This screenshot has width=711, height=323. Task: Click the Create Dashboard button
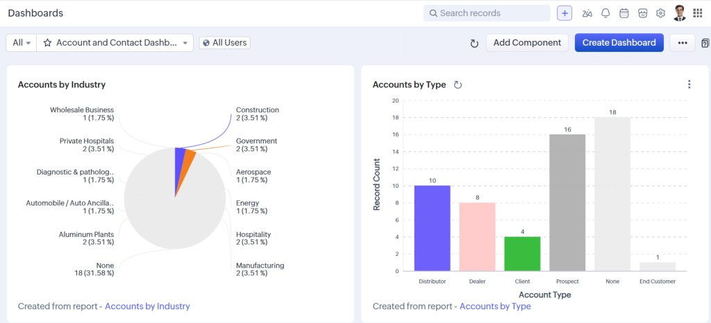coord(619,43)
